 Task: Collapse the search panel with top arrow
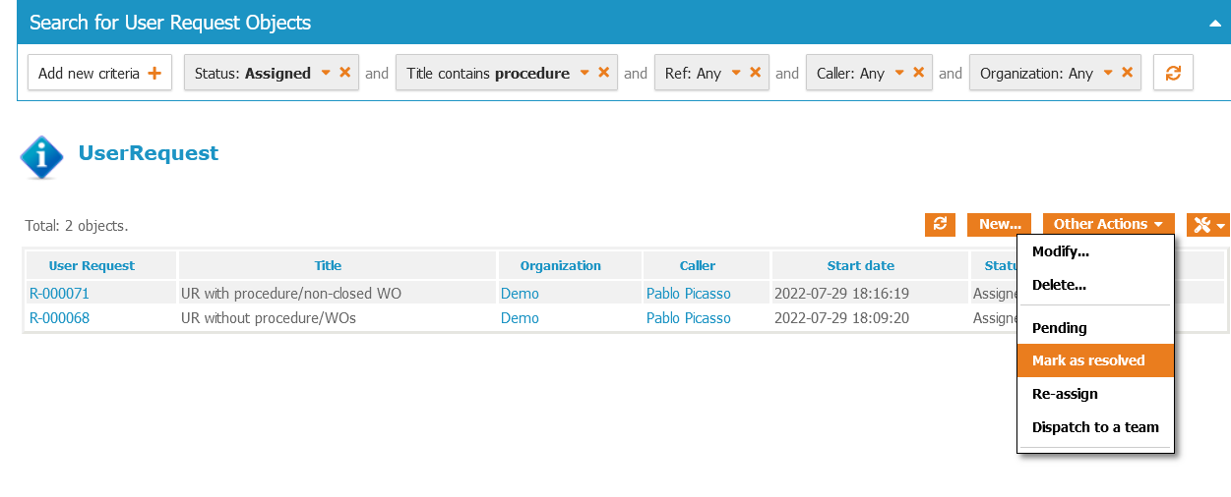(1214, 23)
